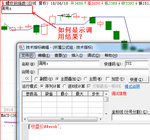Toggle the 加密 checkbox
The height and width of the screenshot is (140, 150).
pyautogui.click(x=107, y=79)
